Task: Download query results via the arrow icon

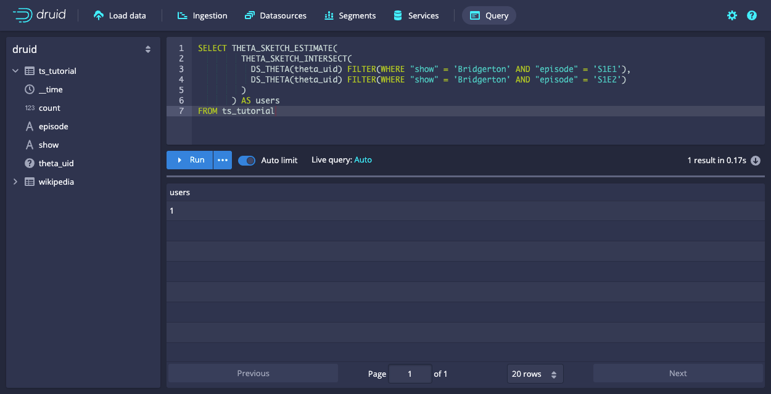Action: pyautogui.click(x=756, y=160)
